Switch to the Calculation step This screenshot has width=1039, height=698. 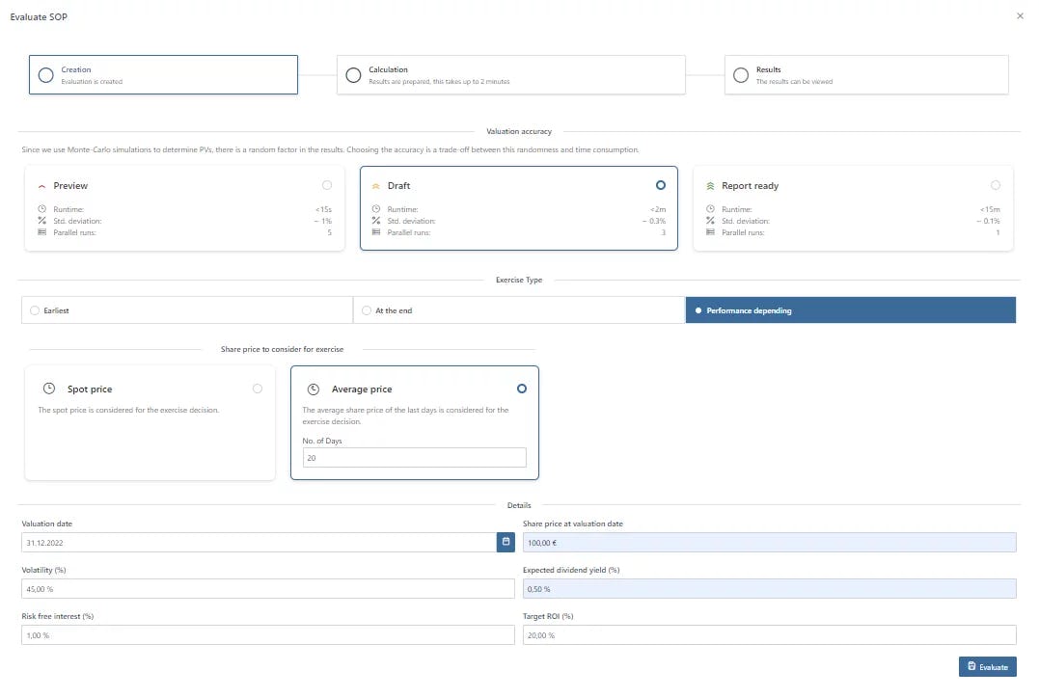click(510, 75)
